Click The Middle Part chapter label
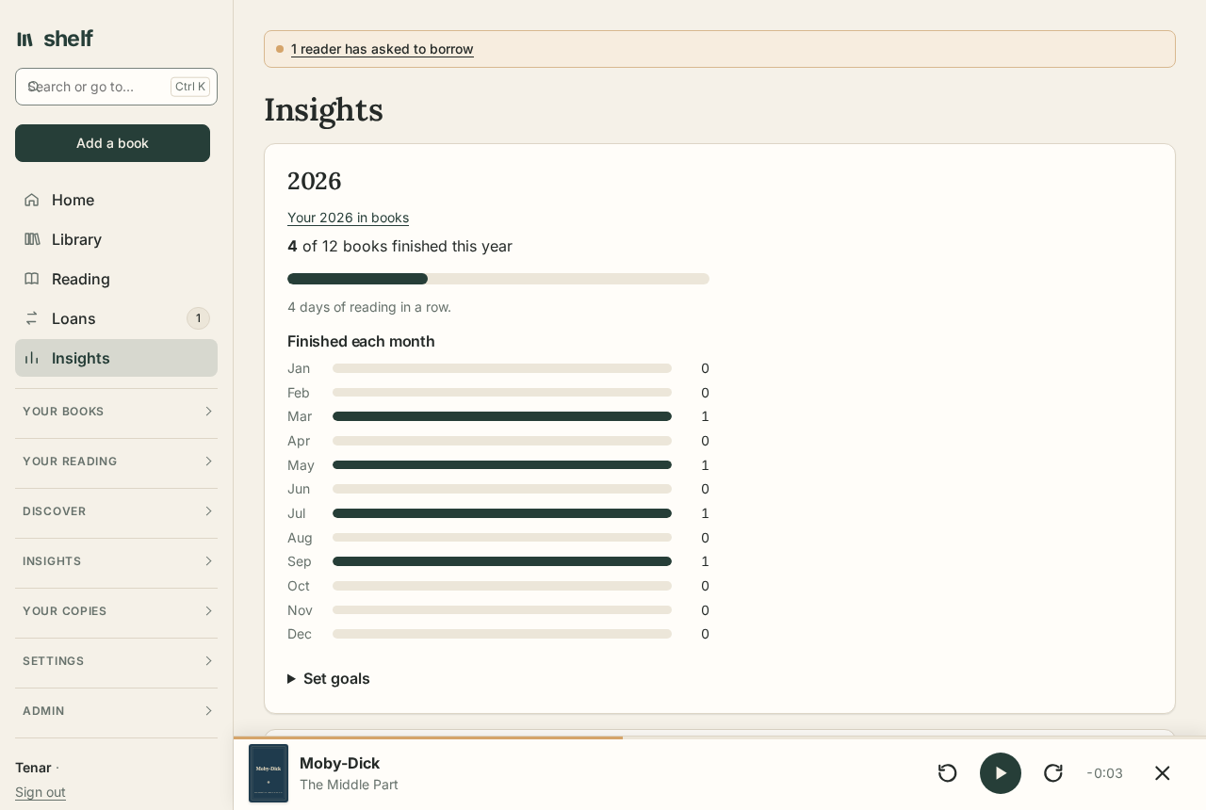 tap(349, 785)
